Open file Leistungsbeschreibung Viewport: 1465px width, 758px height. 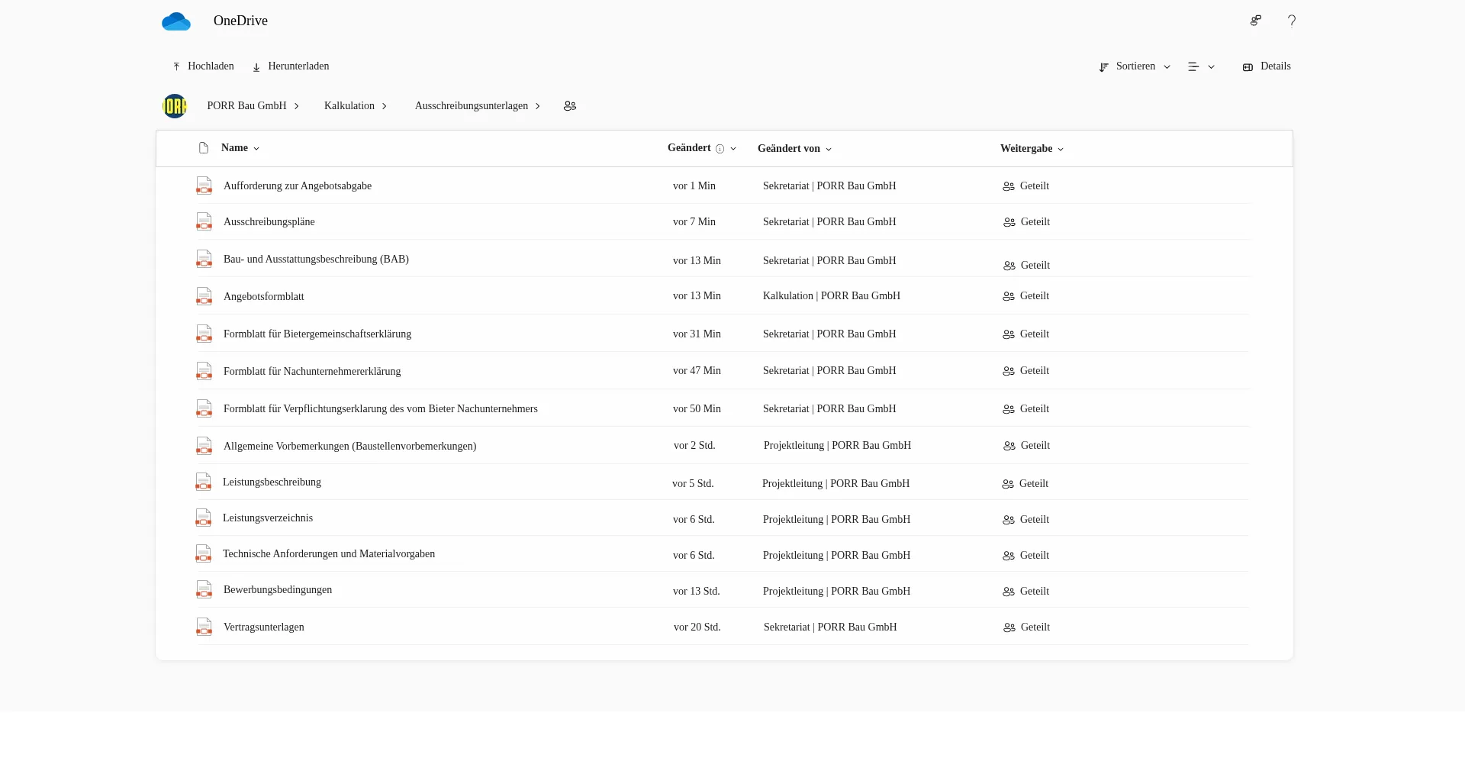(x=272, y=482)
